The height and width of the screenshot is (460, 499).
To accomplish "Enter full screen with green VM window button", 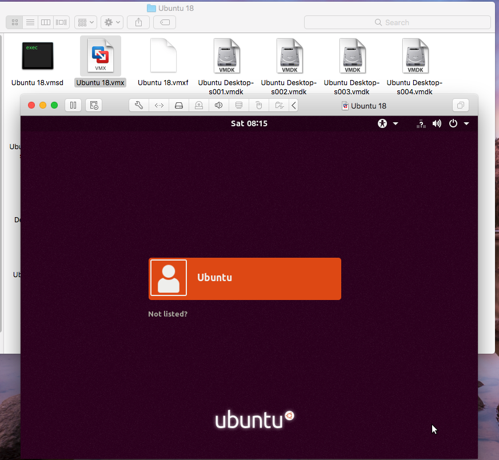I will click(54, 105).
